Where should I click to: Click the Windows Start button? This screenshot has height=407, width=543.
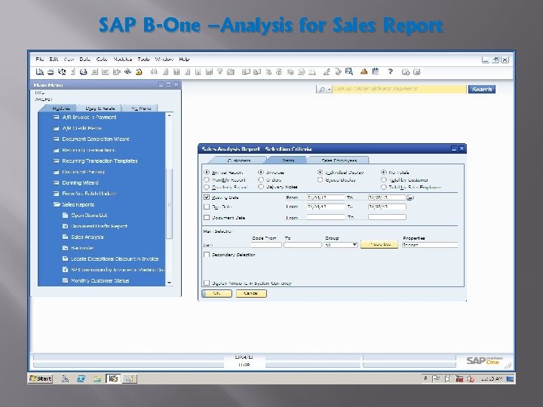point(41,378)
